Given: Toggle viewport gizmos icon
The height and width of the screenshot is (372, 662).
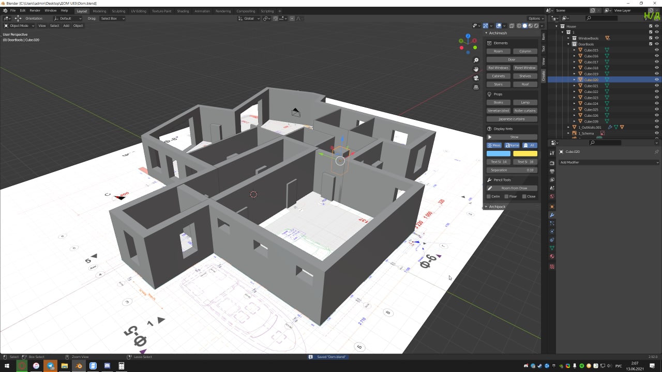Looking at the screenshot, I should [x=485, y=26].
